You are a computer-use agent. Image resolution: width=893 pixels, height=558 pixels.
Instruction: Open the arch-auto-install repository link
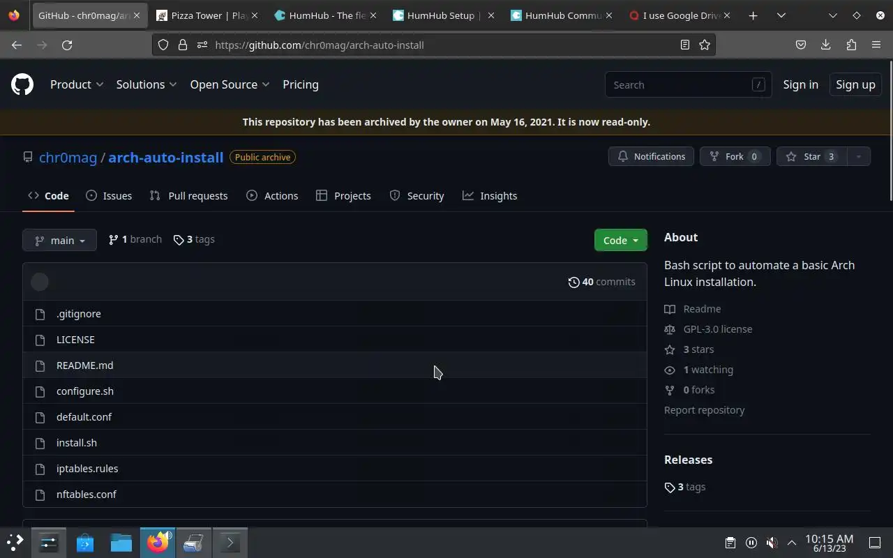click(x=166, y=157)
